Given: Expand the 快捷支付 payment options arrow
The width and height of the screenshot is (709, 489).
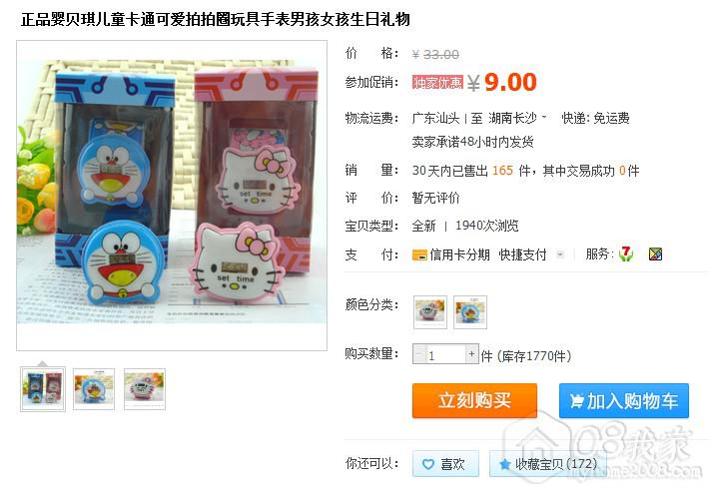Looking at the screenshot, I should coord(560,254).
